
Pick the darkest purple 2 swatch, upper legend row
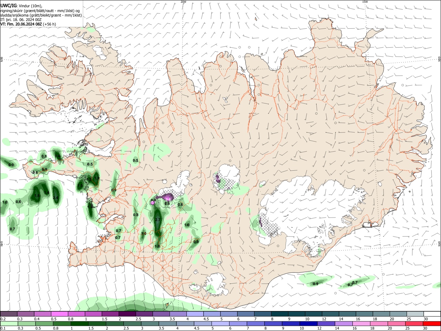pos(127,314)
